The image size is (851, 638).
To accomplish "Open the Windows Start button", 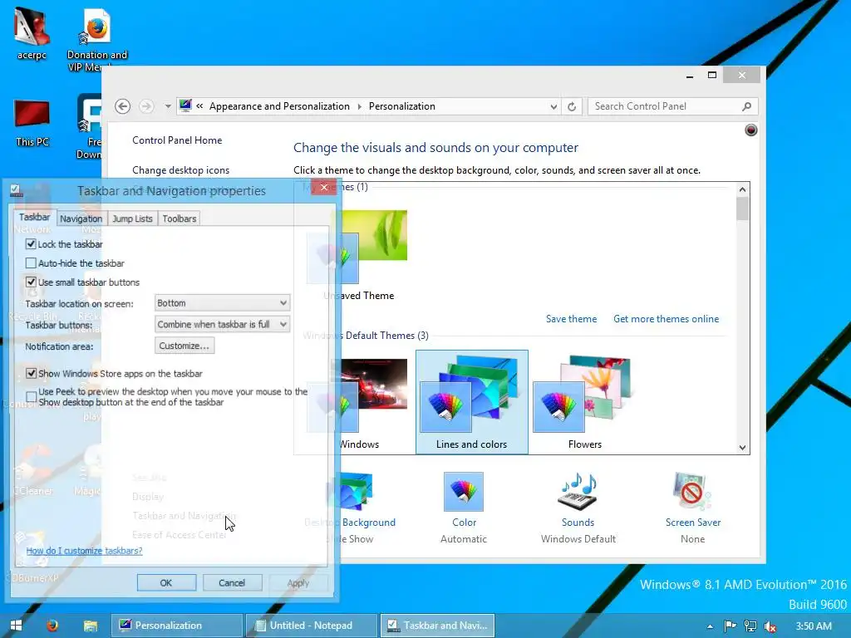I will pyautogui.click(x=16, y=626).
